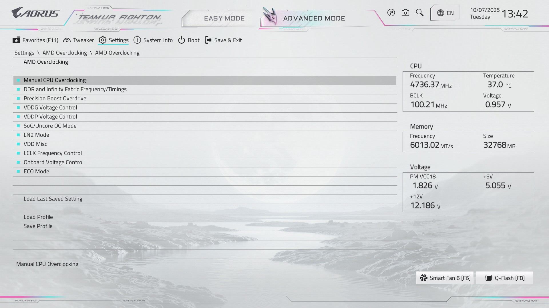Click the Save & Exit arrow icon

pyautogui.click(x=208, y=40)
